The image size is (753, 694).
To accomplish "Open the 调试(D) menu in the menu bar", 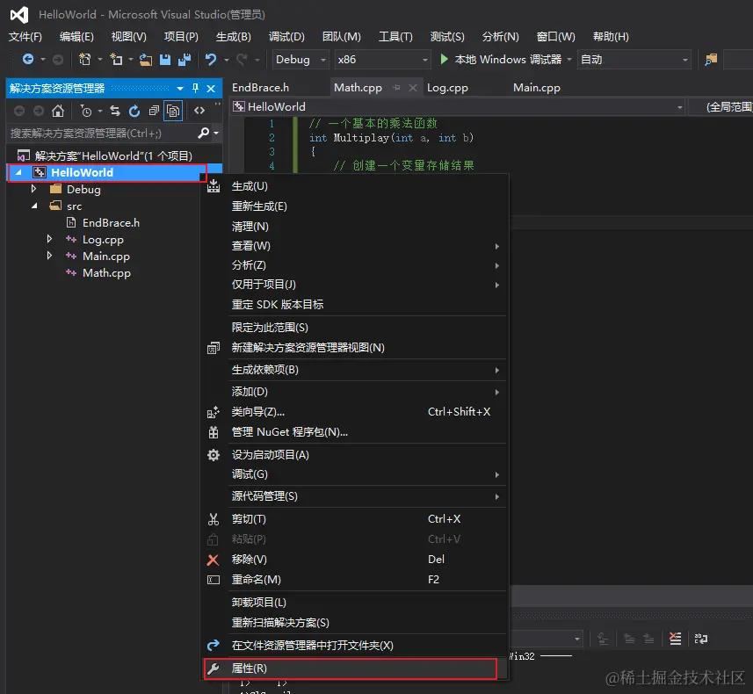I will pos(286,37).
